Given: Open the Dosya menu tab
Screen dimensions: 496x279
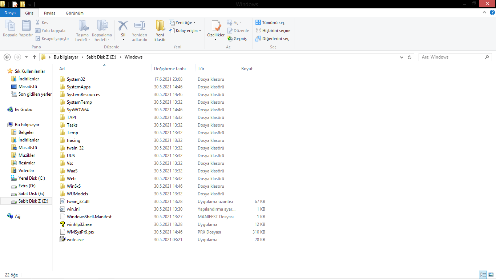Looking at the screenshot, I should pos(10,13).
